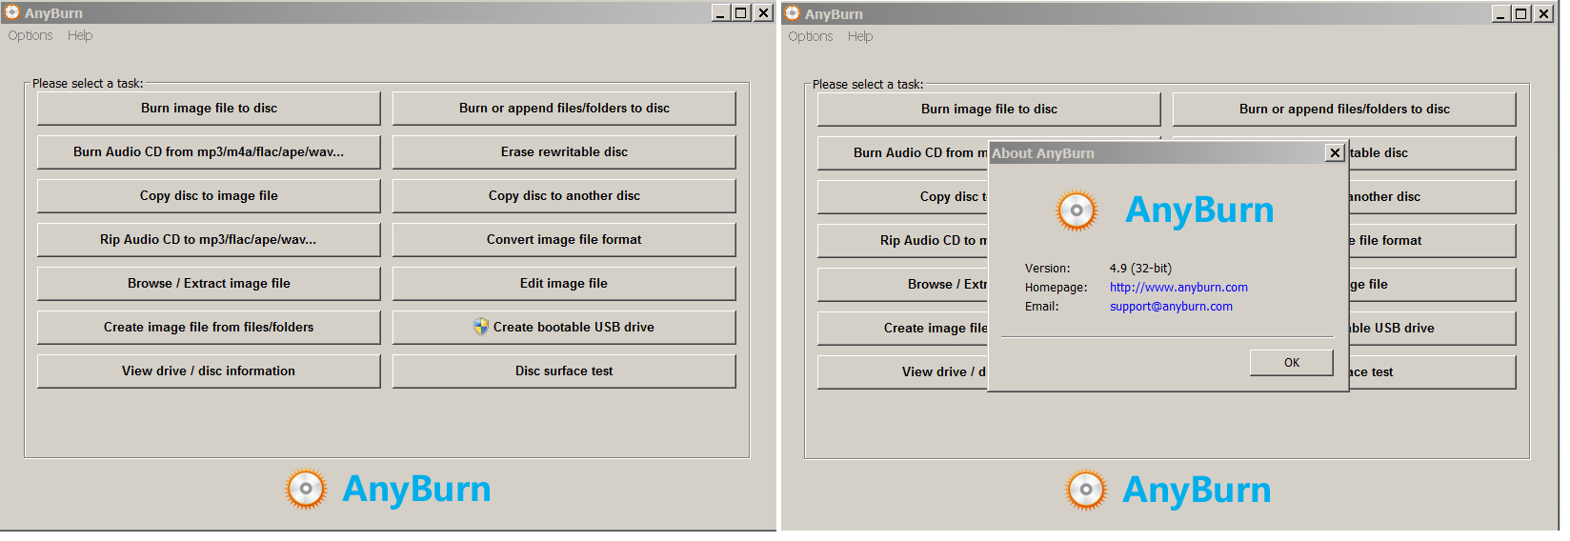Click the bottom AnyBurn disc logo in left window
1570x541 pixels.
[x=306, y=490]
